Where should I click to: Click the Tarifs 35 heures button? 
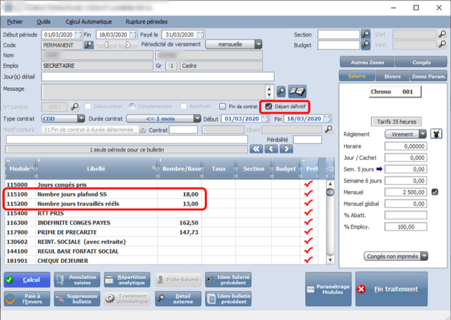pyautogui.click(x=396, y=121)
